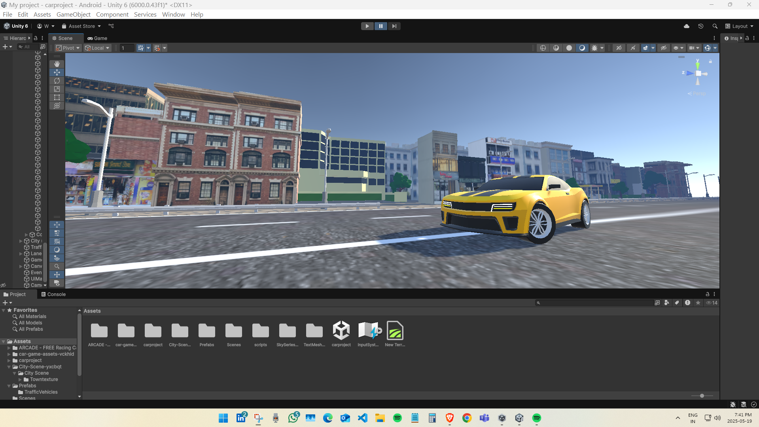Click the Step frame button
759x427 pixels.
tap(394, 26)
